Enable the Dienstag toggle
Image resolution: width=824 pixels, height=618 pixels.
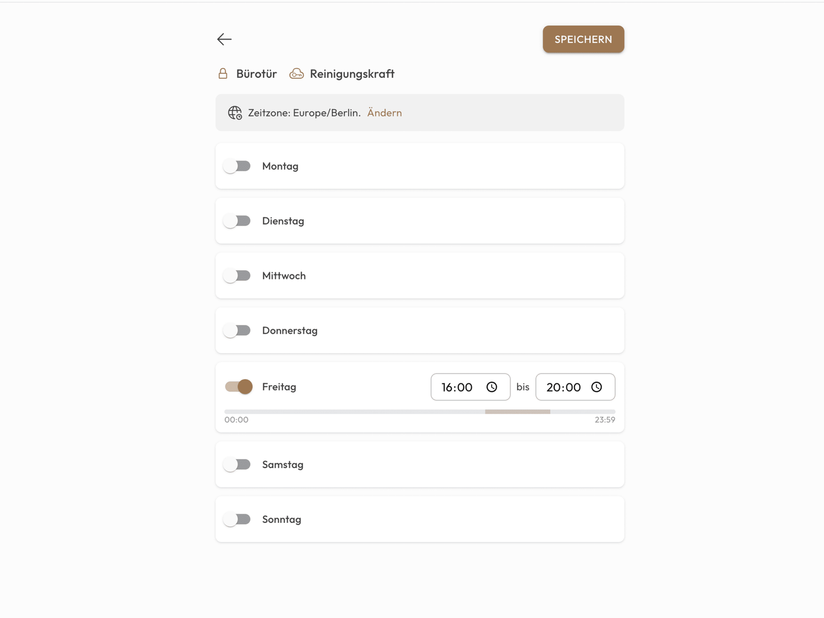pyautogui.click(x=237, y=221)
